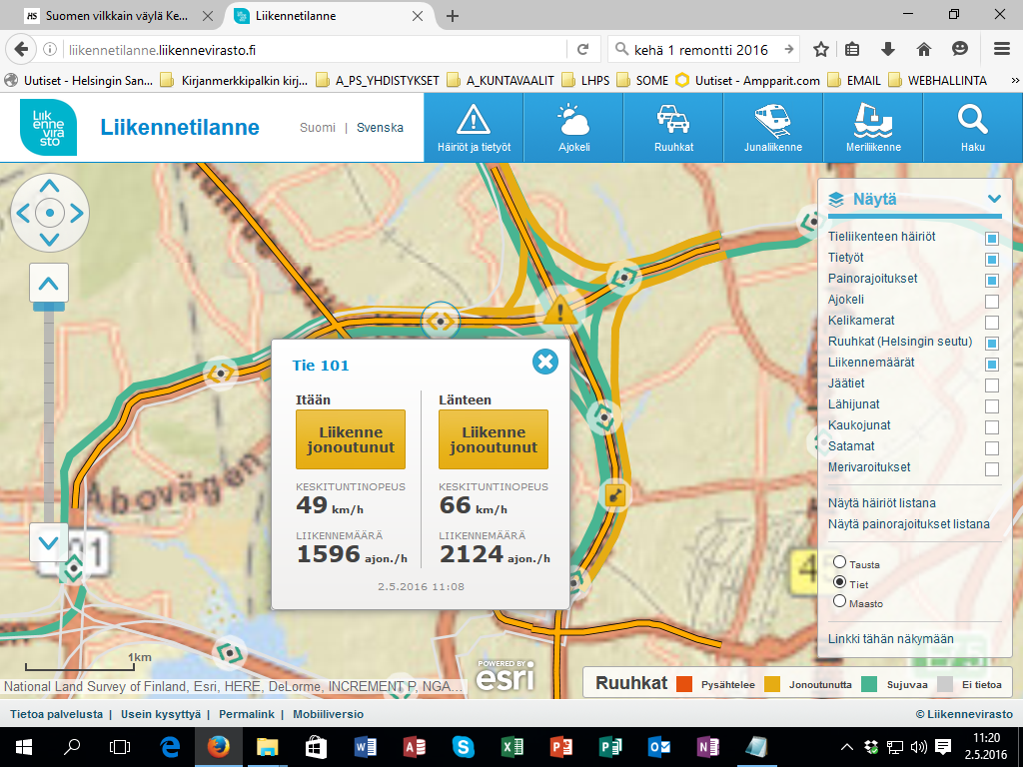Close the Tie 101 popup
The height and width of the screenshot is (767, 1023).
coord(544,362)
